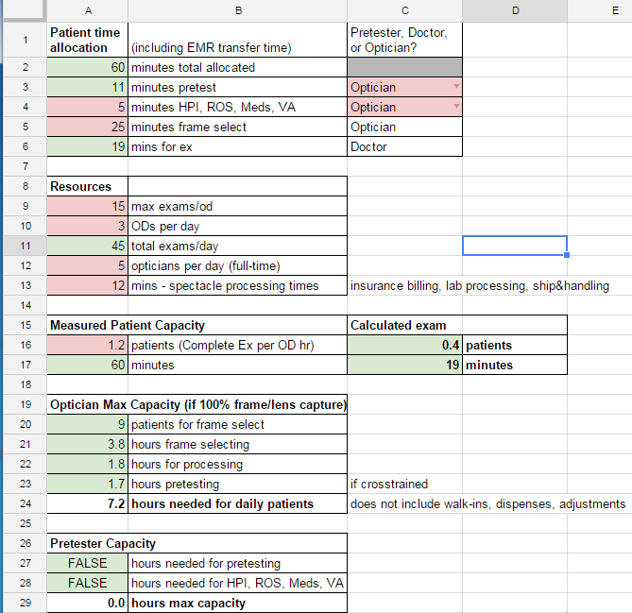Click the bold 'minutes' cell in column D
Screen dimensions: 632x613
(x=515, y=365)
